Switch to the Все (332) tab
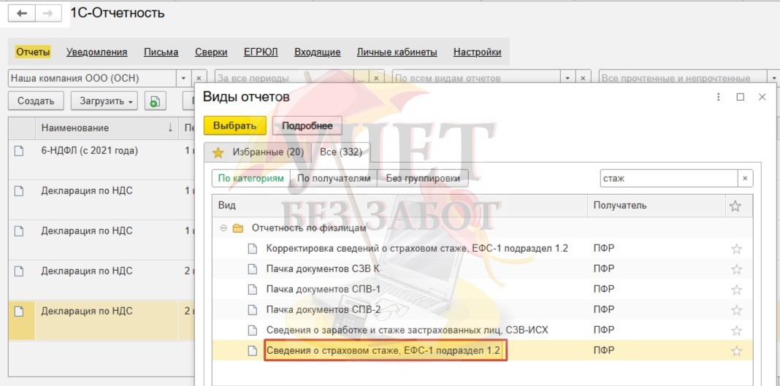Screen dimensions: 780x386 (x=341, y=152)
